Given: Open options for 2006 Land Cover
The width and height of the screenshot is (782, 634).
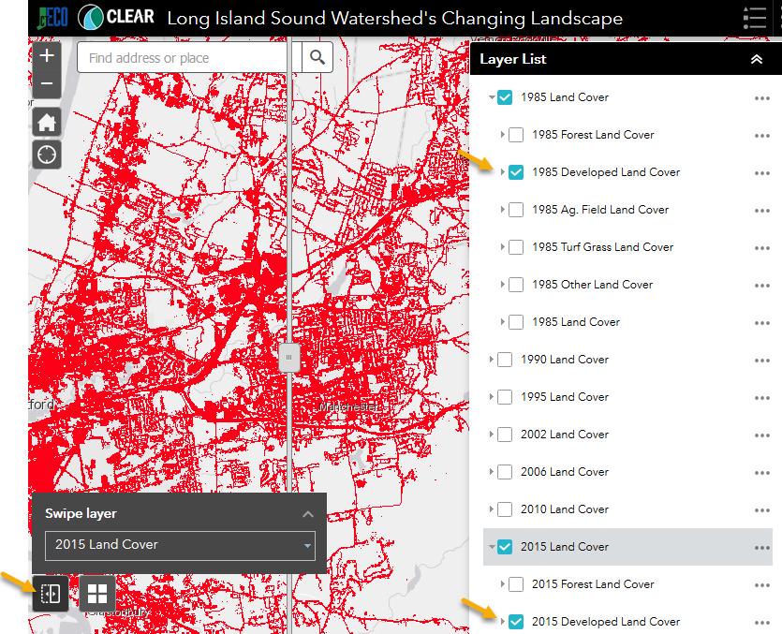Looking at the screenshot, I should tap(762, 472).
